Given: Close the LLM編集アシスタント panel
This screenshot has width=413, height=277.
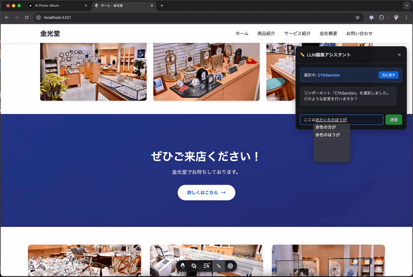Looking at the screenshot, I should (399, 55).
